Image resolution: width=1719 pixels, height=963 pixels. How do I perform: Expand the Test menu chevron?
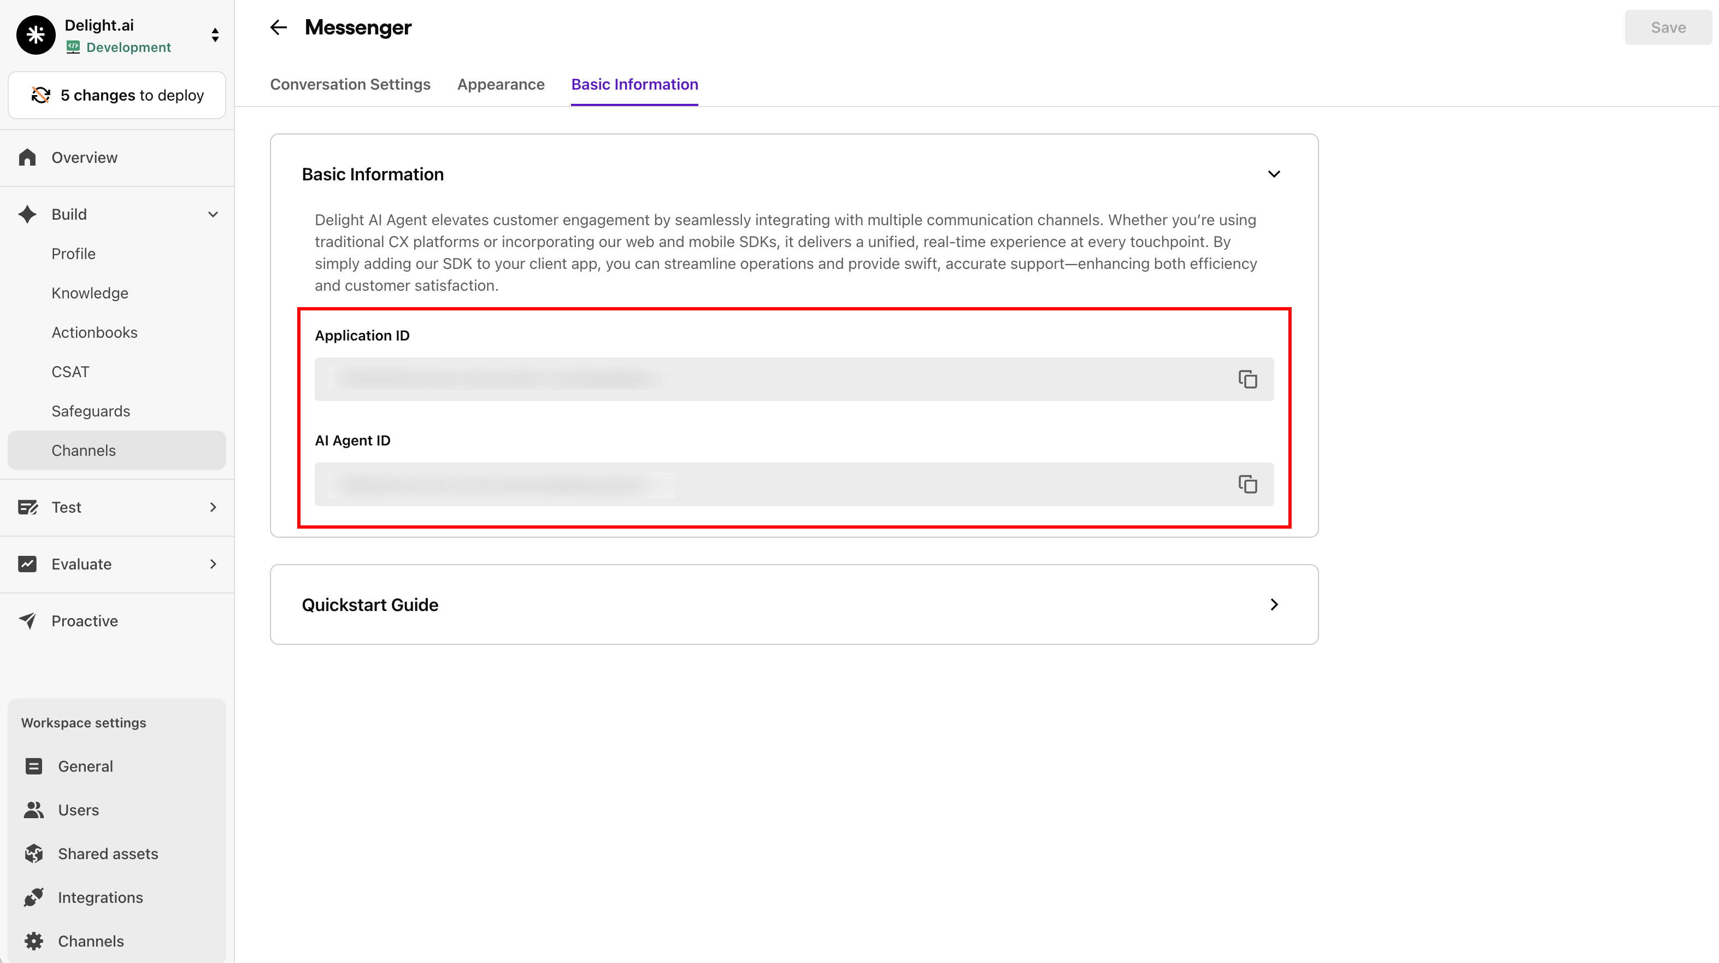(213, 507)
